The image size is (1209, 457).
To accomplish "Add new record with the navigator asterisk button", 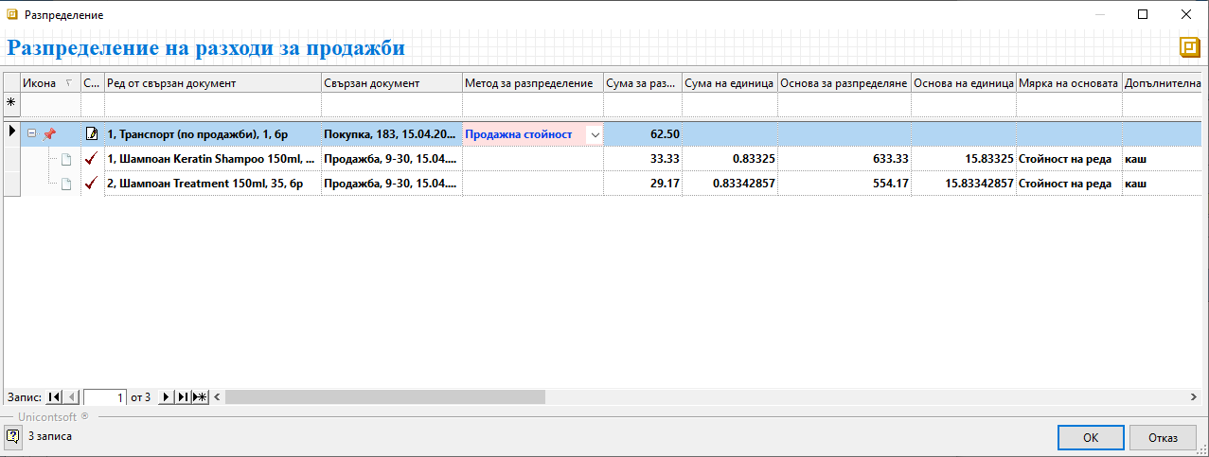I will click(199, 397).
